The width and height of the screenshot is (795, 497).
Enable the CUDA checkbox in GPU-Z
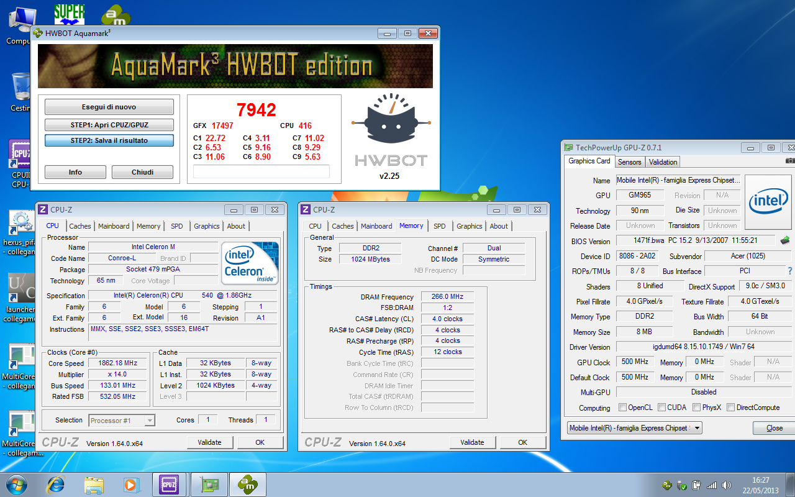click(661, 408)
